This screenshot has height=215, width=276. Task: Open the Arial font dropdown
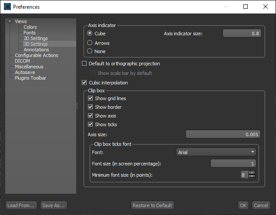216,152
